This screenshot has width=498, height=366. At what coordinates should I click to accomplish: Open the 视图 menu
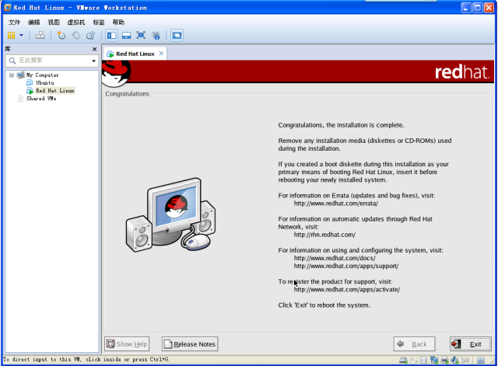tap(54, 23)
